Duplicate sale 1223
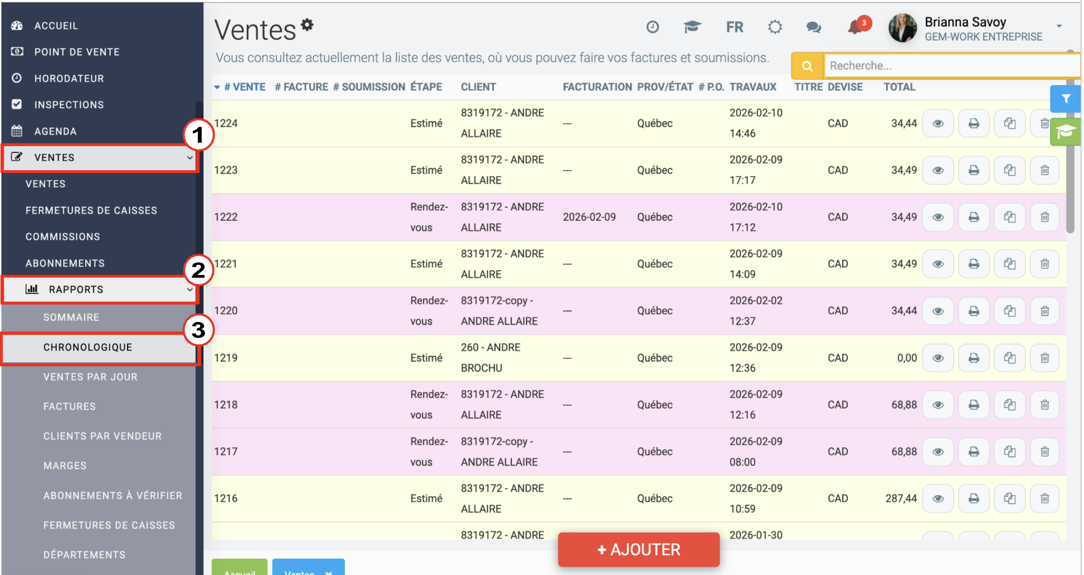The image size is (1084, 575). pyautogui.click(x=1009, y=170)
